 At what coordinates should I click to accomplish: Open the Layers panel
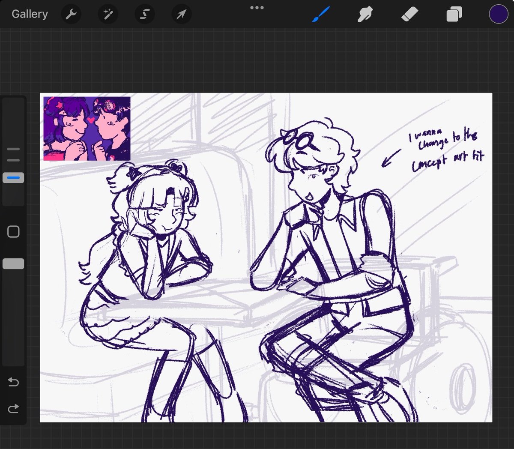point(454,15)
